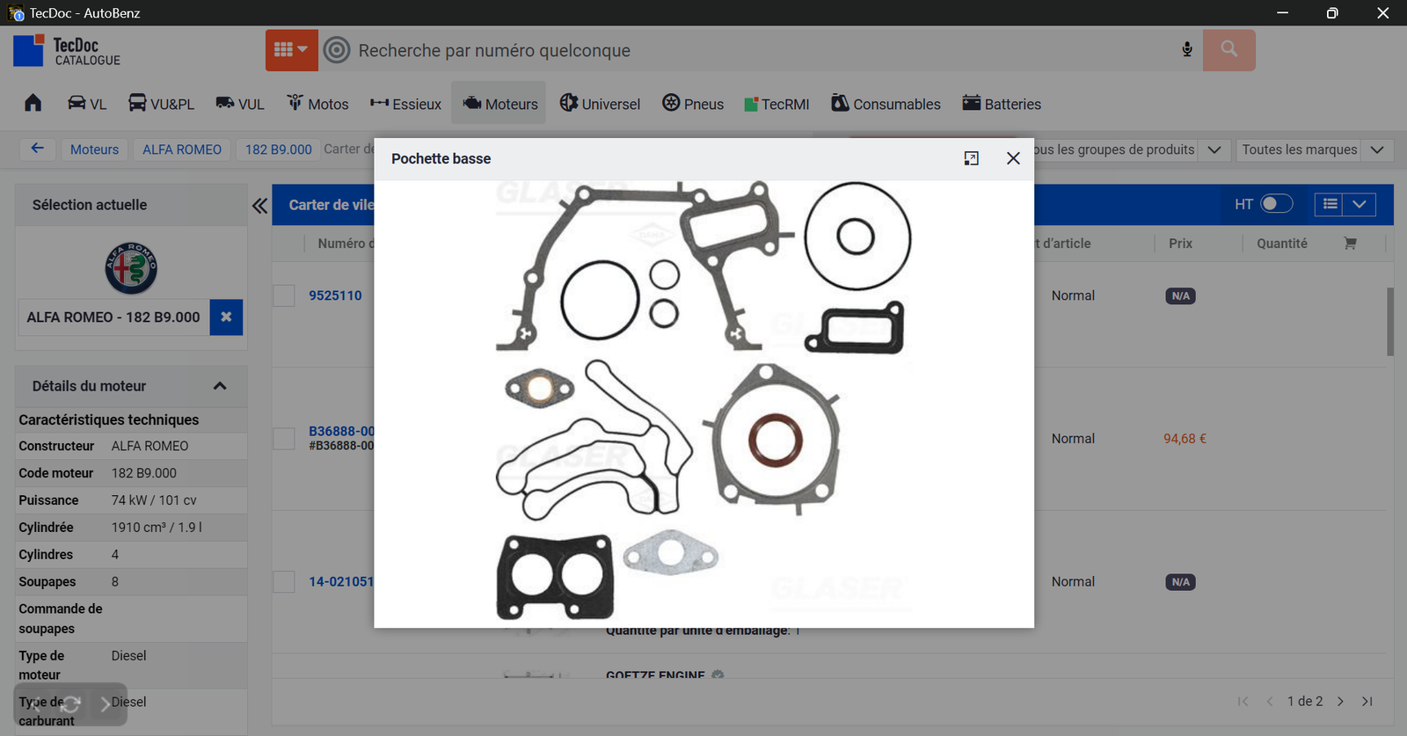This screenshot has height=736, width=1407.
Task: Open the VL passenger cars tab
Action: [x=87, y=104]
